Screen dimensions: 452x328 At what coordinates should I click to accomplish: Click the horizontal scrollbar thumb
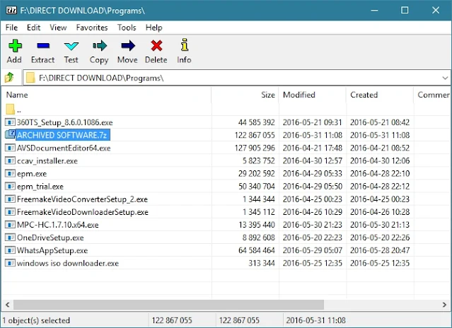(x=168, y=305)
